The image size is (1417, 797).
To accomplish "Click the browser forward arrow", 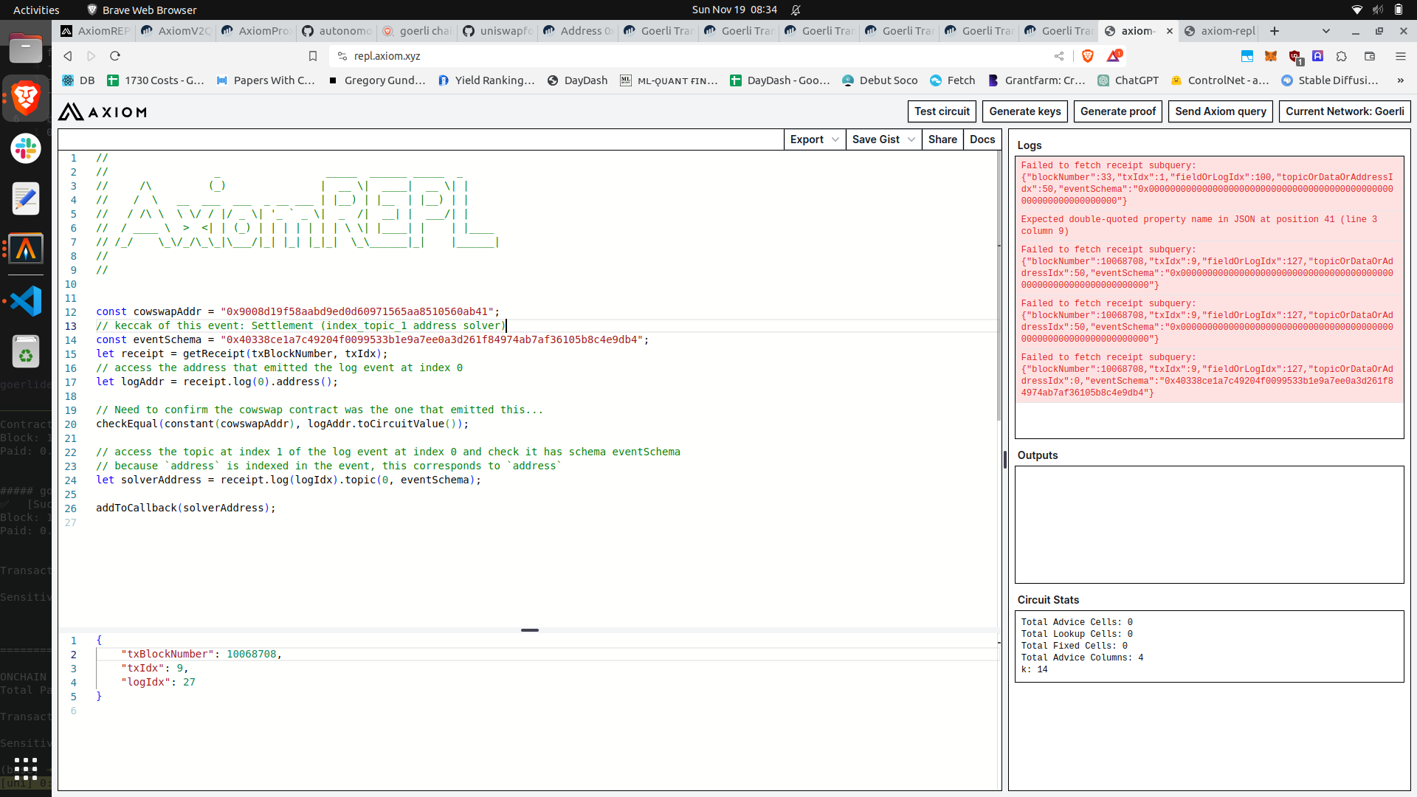I will coord(92,56).
